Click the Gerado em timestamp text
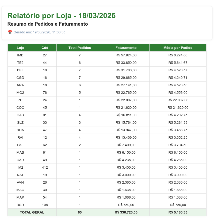This screenshot has width=214, height=221. click(x=39, y=32)
